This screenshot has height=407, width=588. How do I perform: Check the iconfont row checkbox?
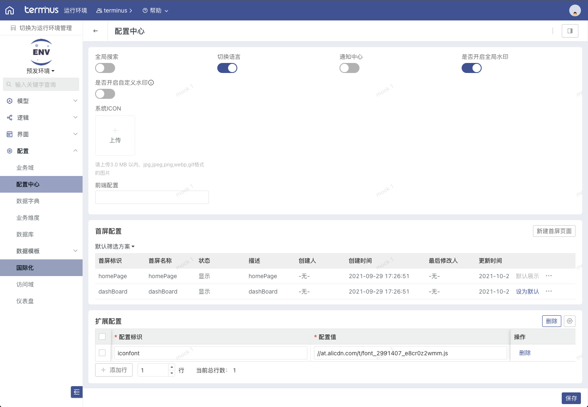pos(102,353)
